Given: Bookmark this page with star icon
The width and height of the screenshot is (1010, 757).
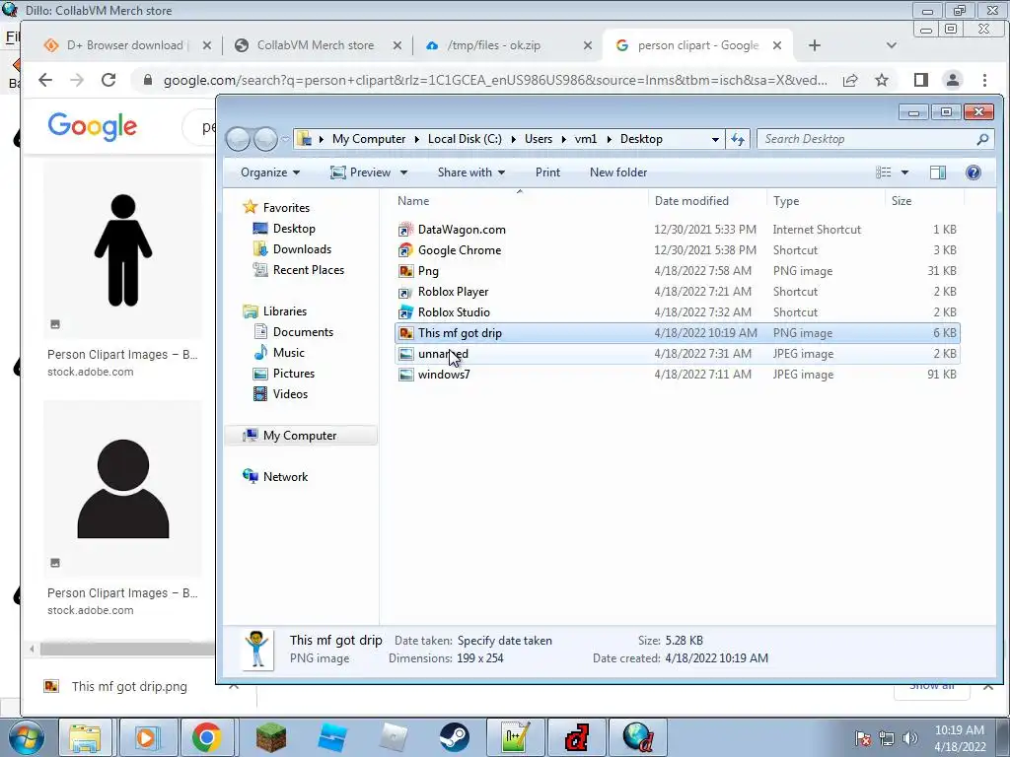Looking at the screenshot, I should pyautogui.click(x=882, y=80).
